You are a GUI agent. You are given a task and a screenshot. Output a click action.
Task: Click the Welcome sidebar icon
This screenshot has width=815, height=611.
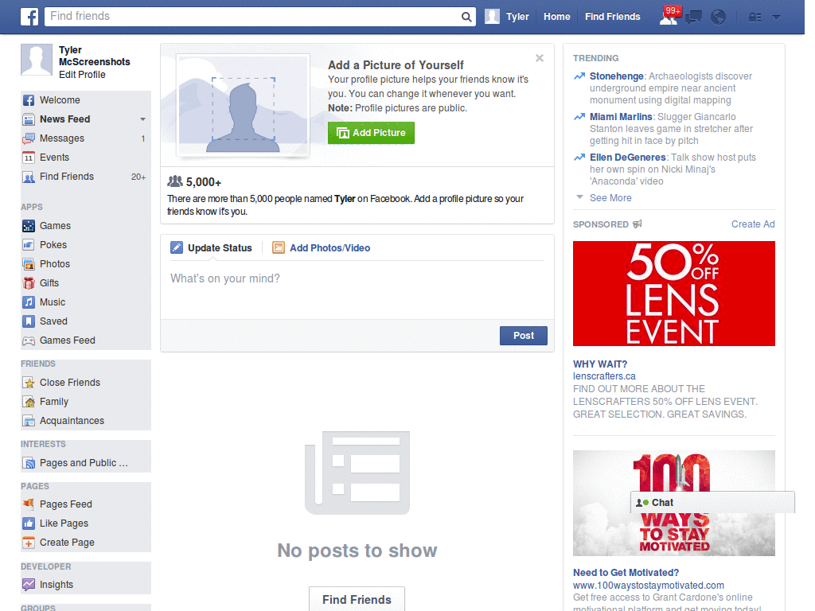pyautogui.click(x=29, y=100)
